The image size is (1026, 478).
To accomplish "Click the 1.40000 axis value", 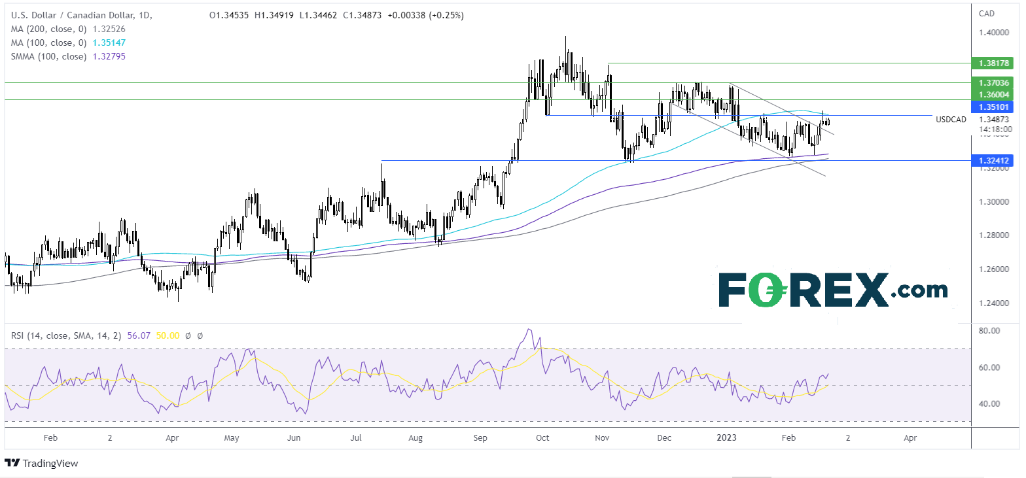I will click(995, 32).
